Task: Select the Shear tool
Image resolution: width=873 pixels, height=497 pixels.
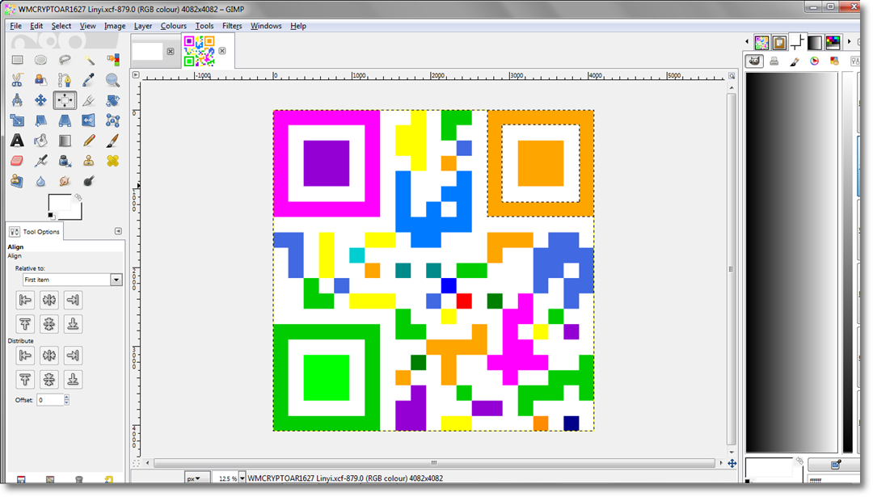Action: (x=40, y=120)
